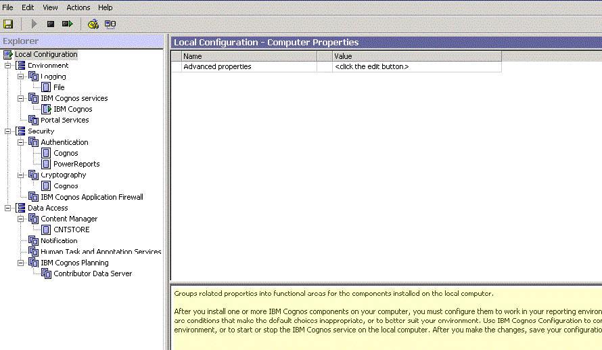Click the IBM Cognos Planning icon
Screen dimensions: 602x350
coord(33,263)
